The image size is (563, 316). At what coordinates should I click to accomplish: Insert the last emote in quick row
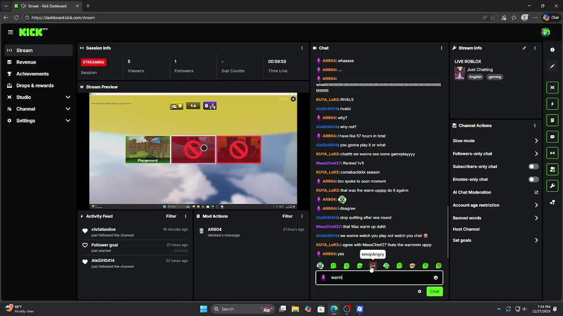(x=439, y=266)
